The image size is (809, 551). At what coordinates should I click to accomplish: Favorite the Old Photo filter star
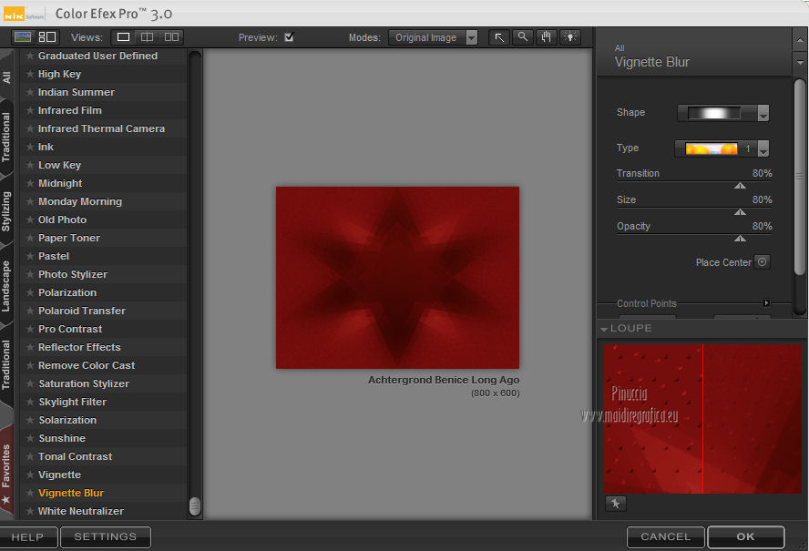click(x=30, y=219)
